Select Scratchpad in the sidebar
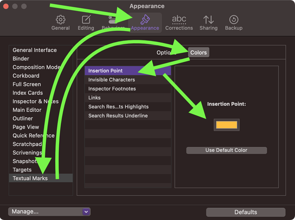Viewport: 295px width, 220px height. pyautogui.click(x=41, y=144)
